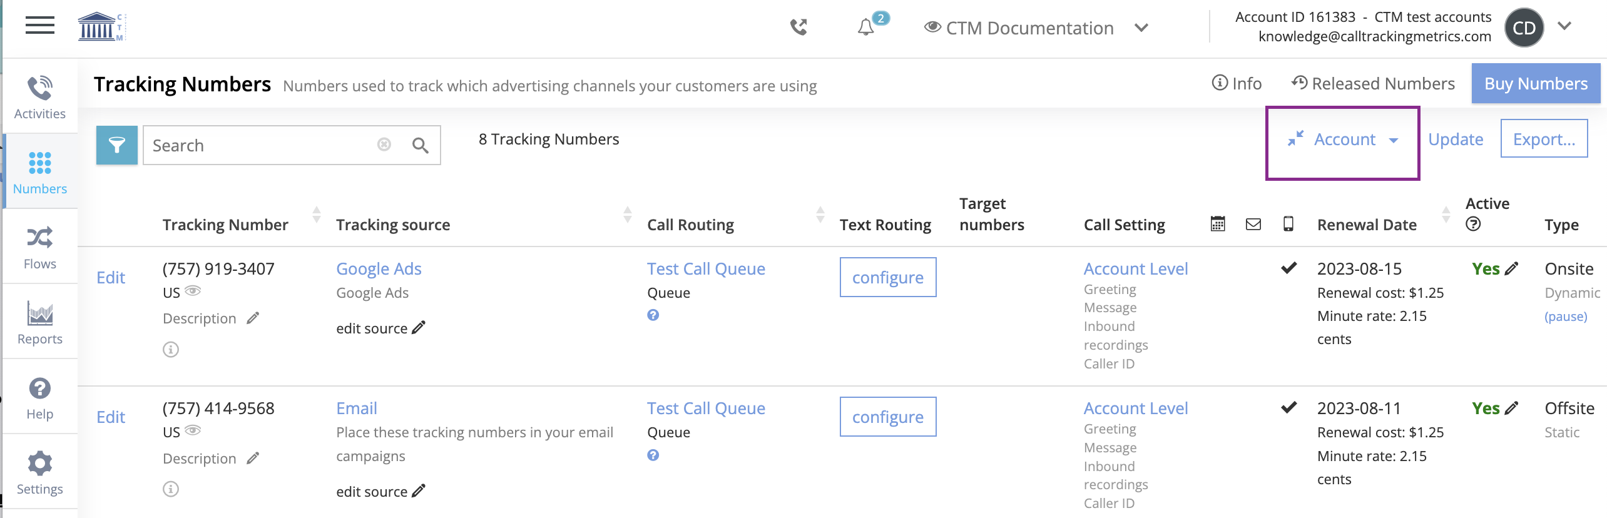
Task: Click the envelope column header icon
Action: (1253, 224)
